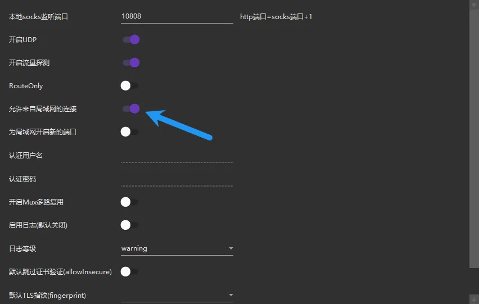479x304 pixels.
Task: Click the vertical scrollbar thumb
Action: point(474,139)
